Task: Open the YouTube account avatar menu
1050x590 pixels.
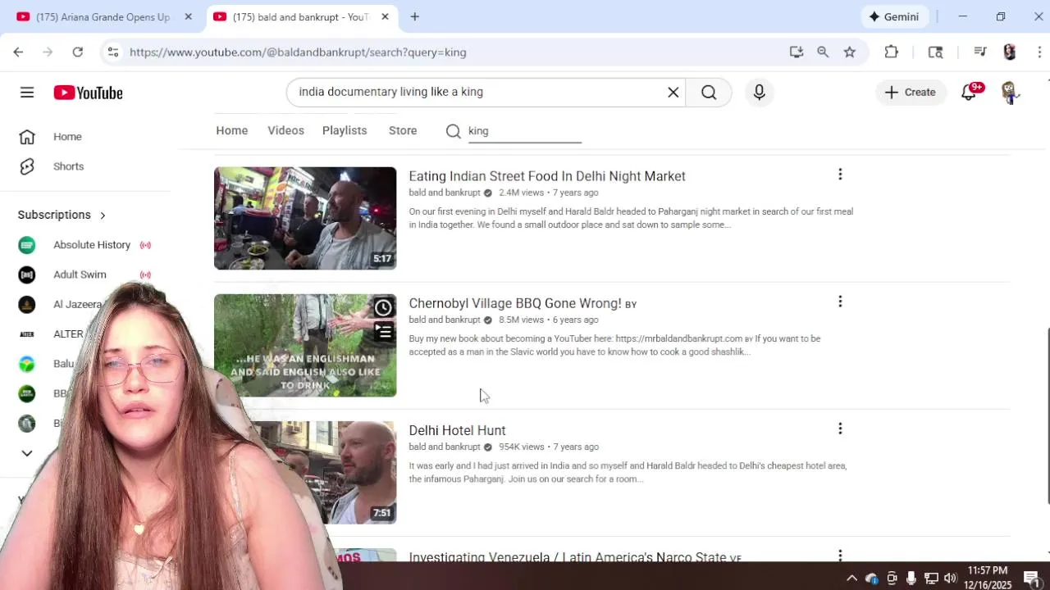Action: pos(1010,93)
